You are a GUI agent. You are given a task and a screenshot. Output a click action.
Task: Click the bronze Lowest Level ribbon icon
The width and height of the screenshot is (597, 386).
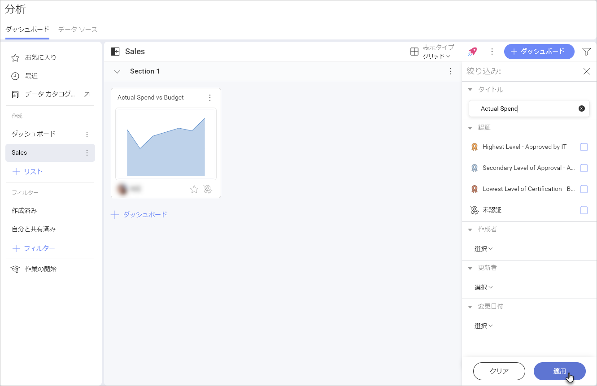click(x=475, y=189)
